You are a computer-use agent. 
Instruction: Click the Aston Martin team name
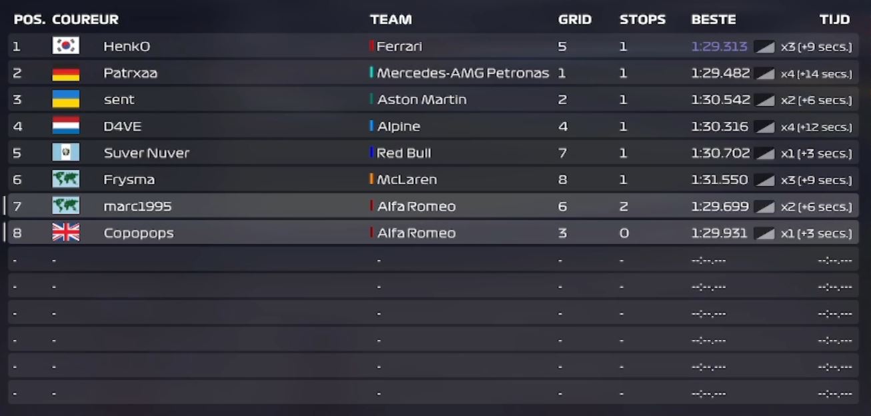(x=422, y=99)
